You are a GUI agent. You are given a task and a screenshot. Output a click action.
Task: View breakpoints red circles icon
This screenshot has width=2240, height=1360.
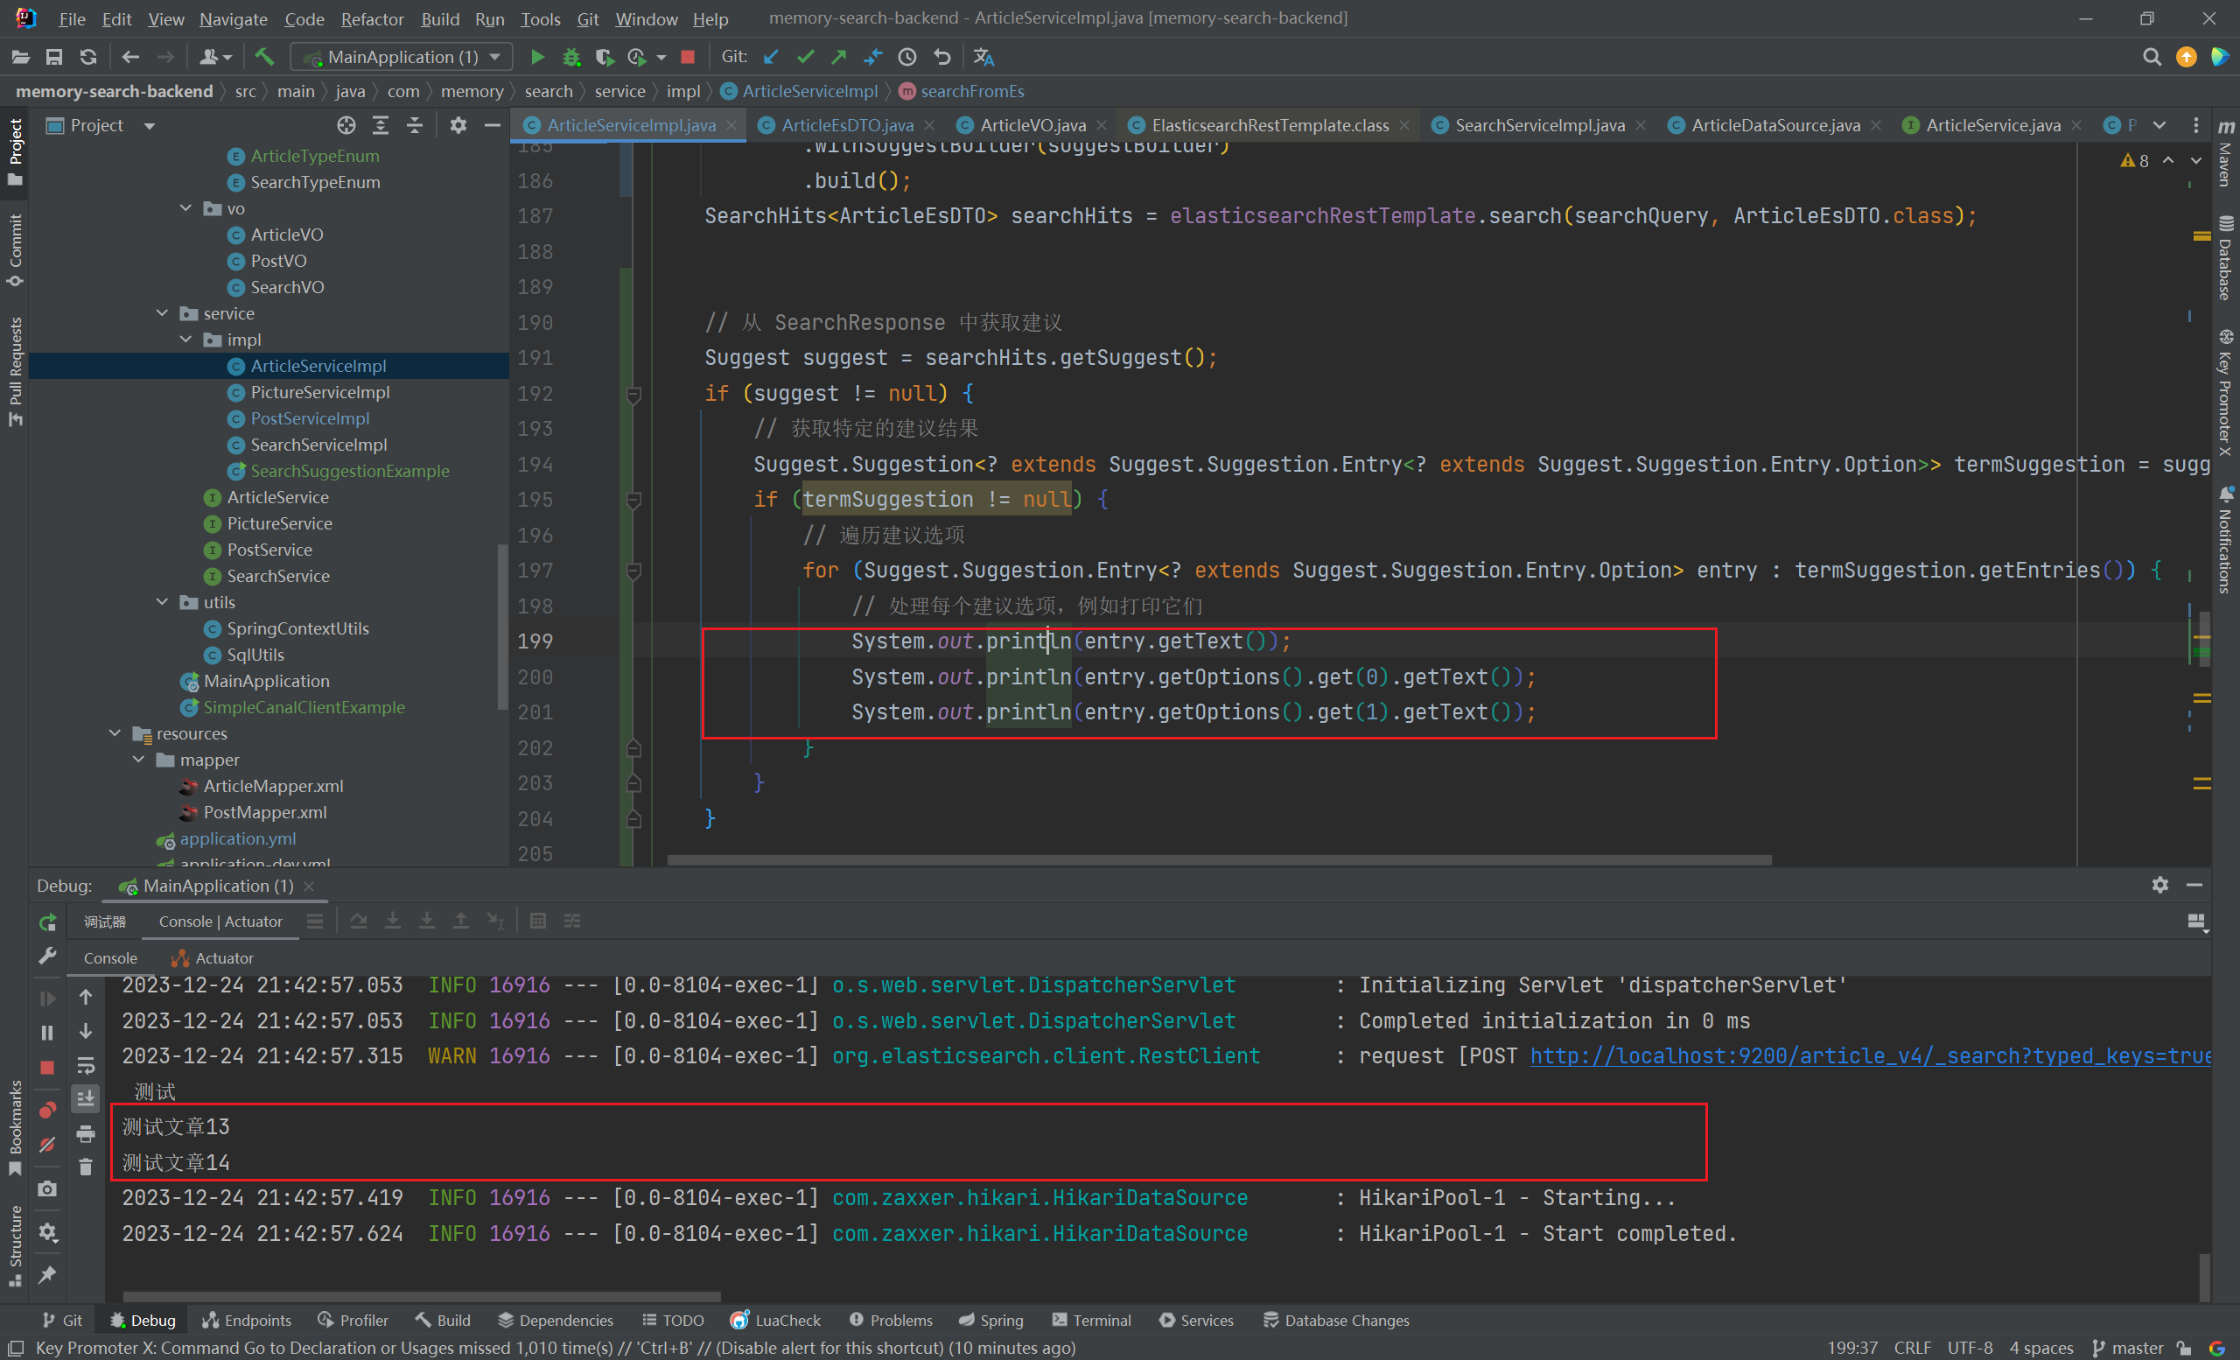click(47, 1110)
